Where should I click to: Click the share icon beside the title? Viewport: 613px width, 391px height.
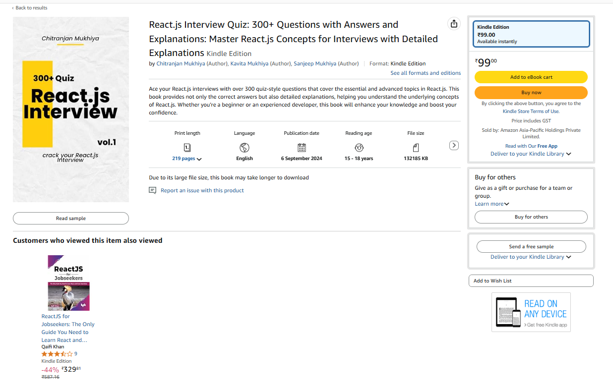click(x=453, y=24)
